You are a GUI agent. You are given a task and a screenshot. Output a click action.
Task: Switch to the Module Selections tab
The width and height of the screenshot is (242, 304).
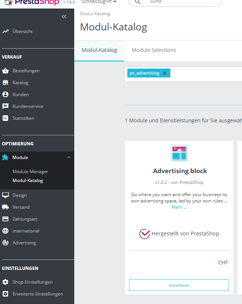154,50
